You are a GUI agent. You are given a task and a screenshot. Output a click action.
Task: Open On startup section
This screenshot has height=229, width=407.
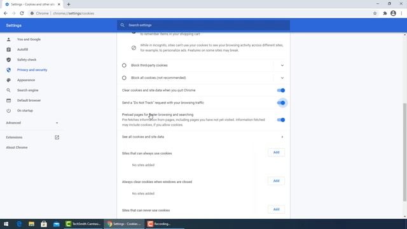click(25, 111)
